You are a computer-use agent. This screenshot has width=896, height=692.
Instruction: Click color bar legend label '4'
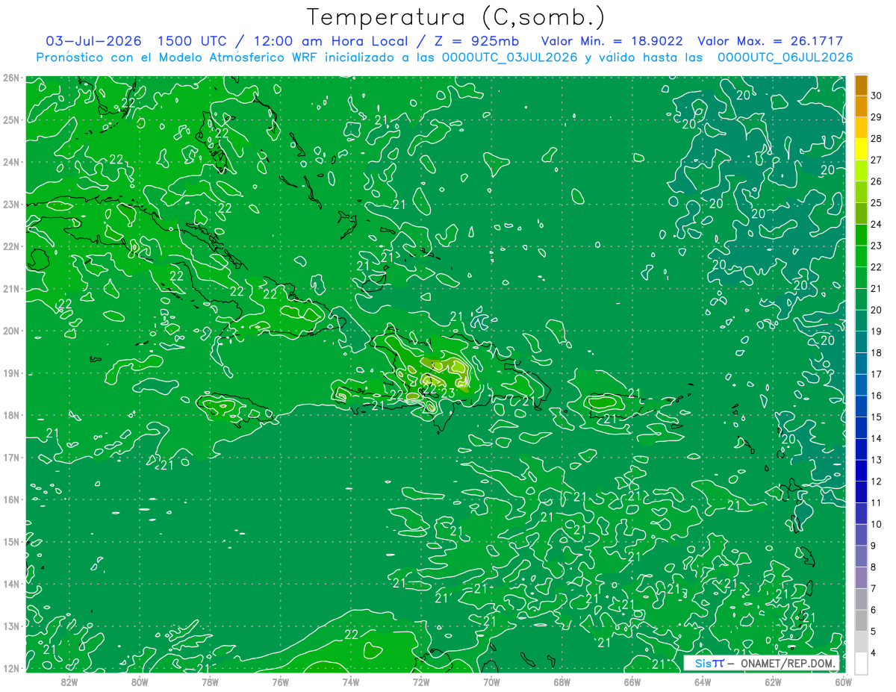874,653
